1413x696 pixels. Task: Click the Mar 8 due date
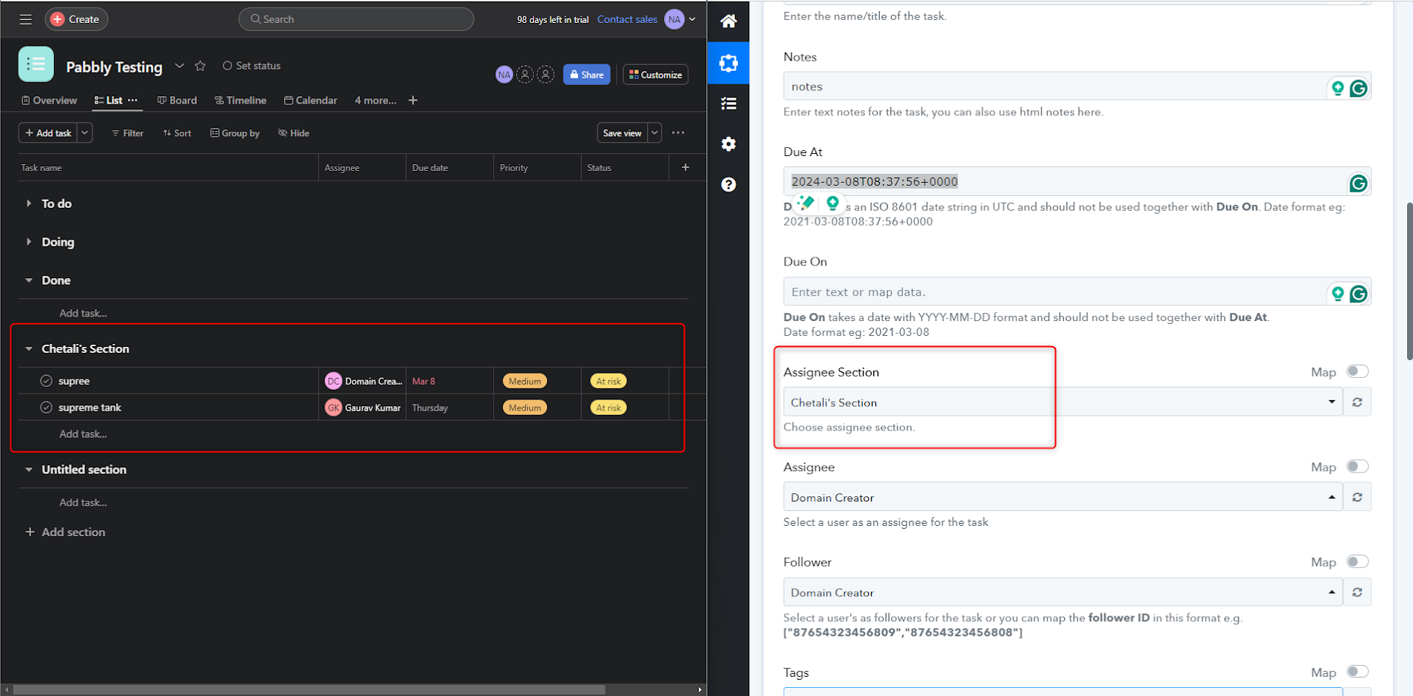[x=424, y=381]
